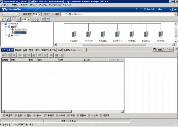Select the highlighted subnet entry in tree
178x127 pixels.
21,33
